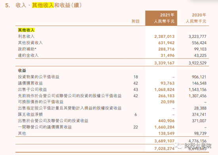Click the subtotal 4,776,156
This screenshot has width=218, height=155.
197,141
